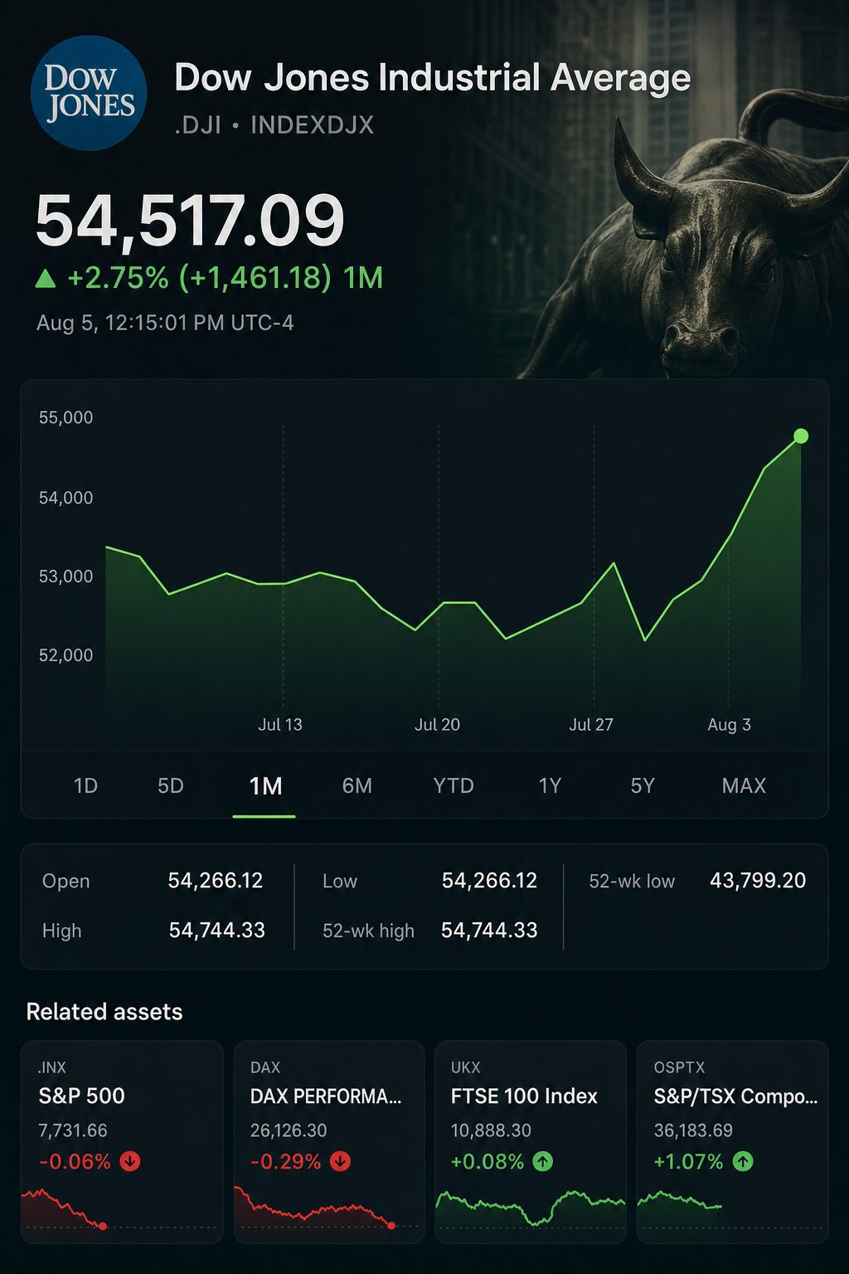Click the Jul 20 date label on chart

coord(437,724)
